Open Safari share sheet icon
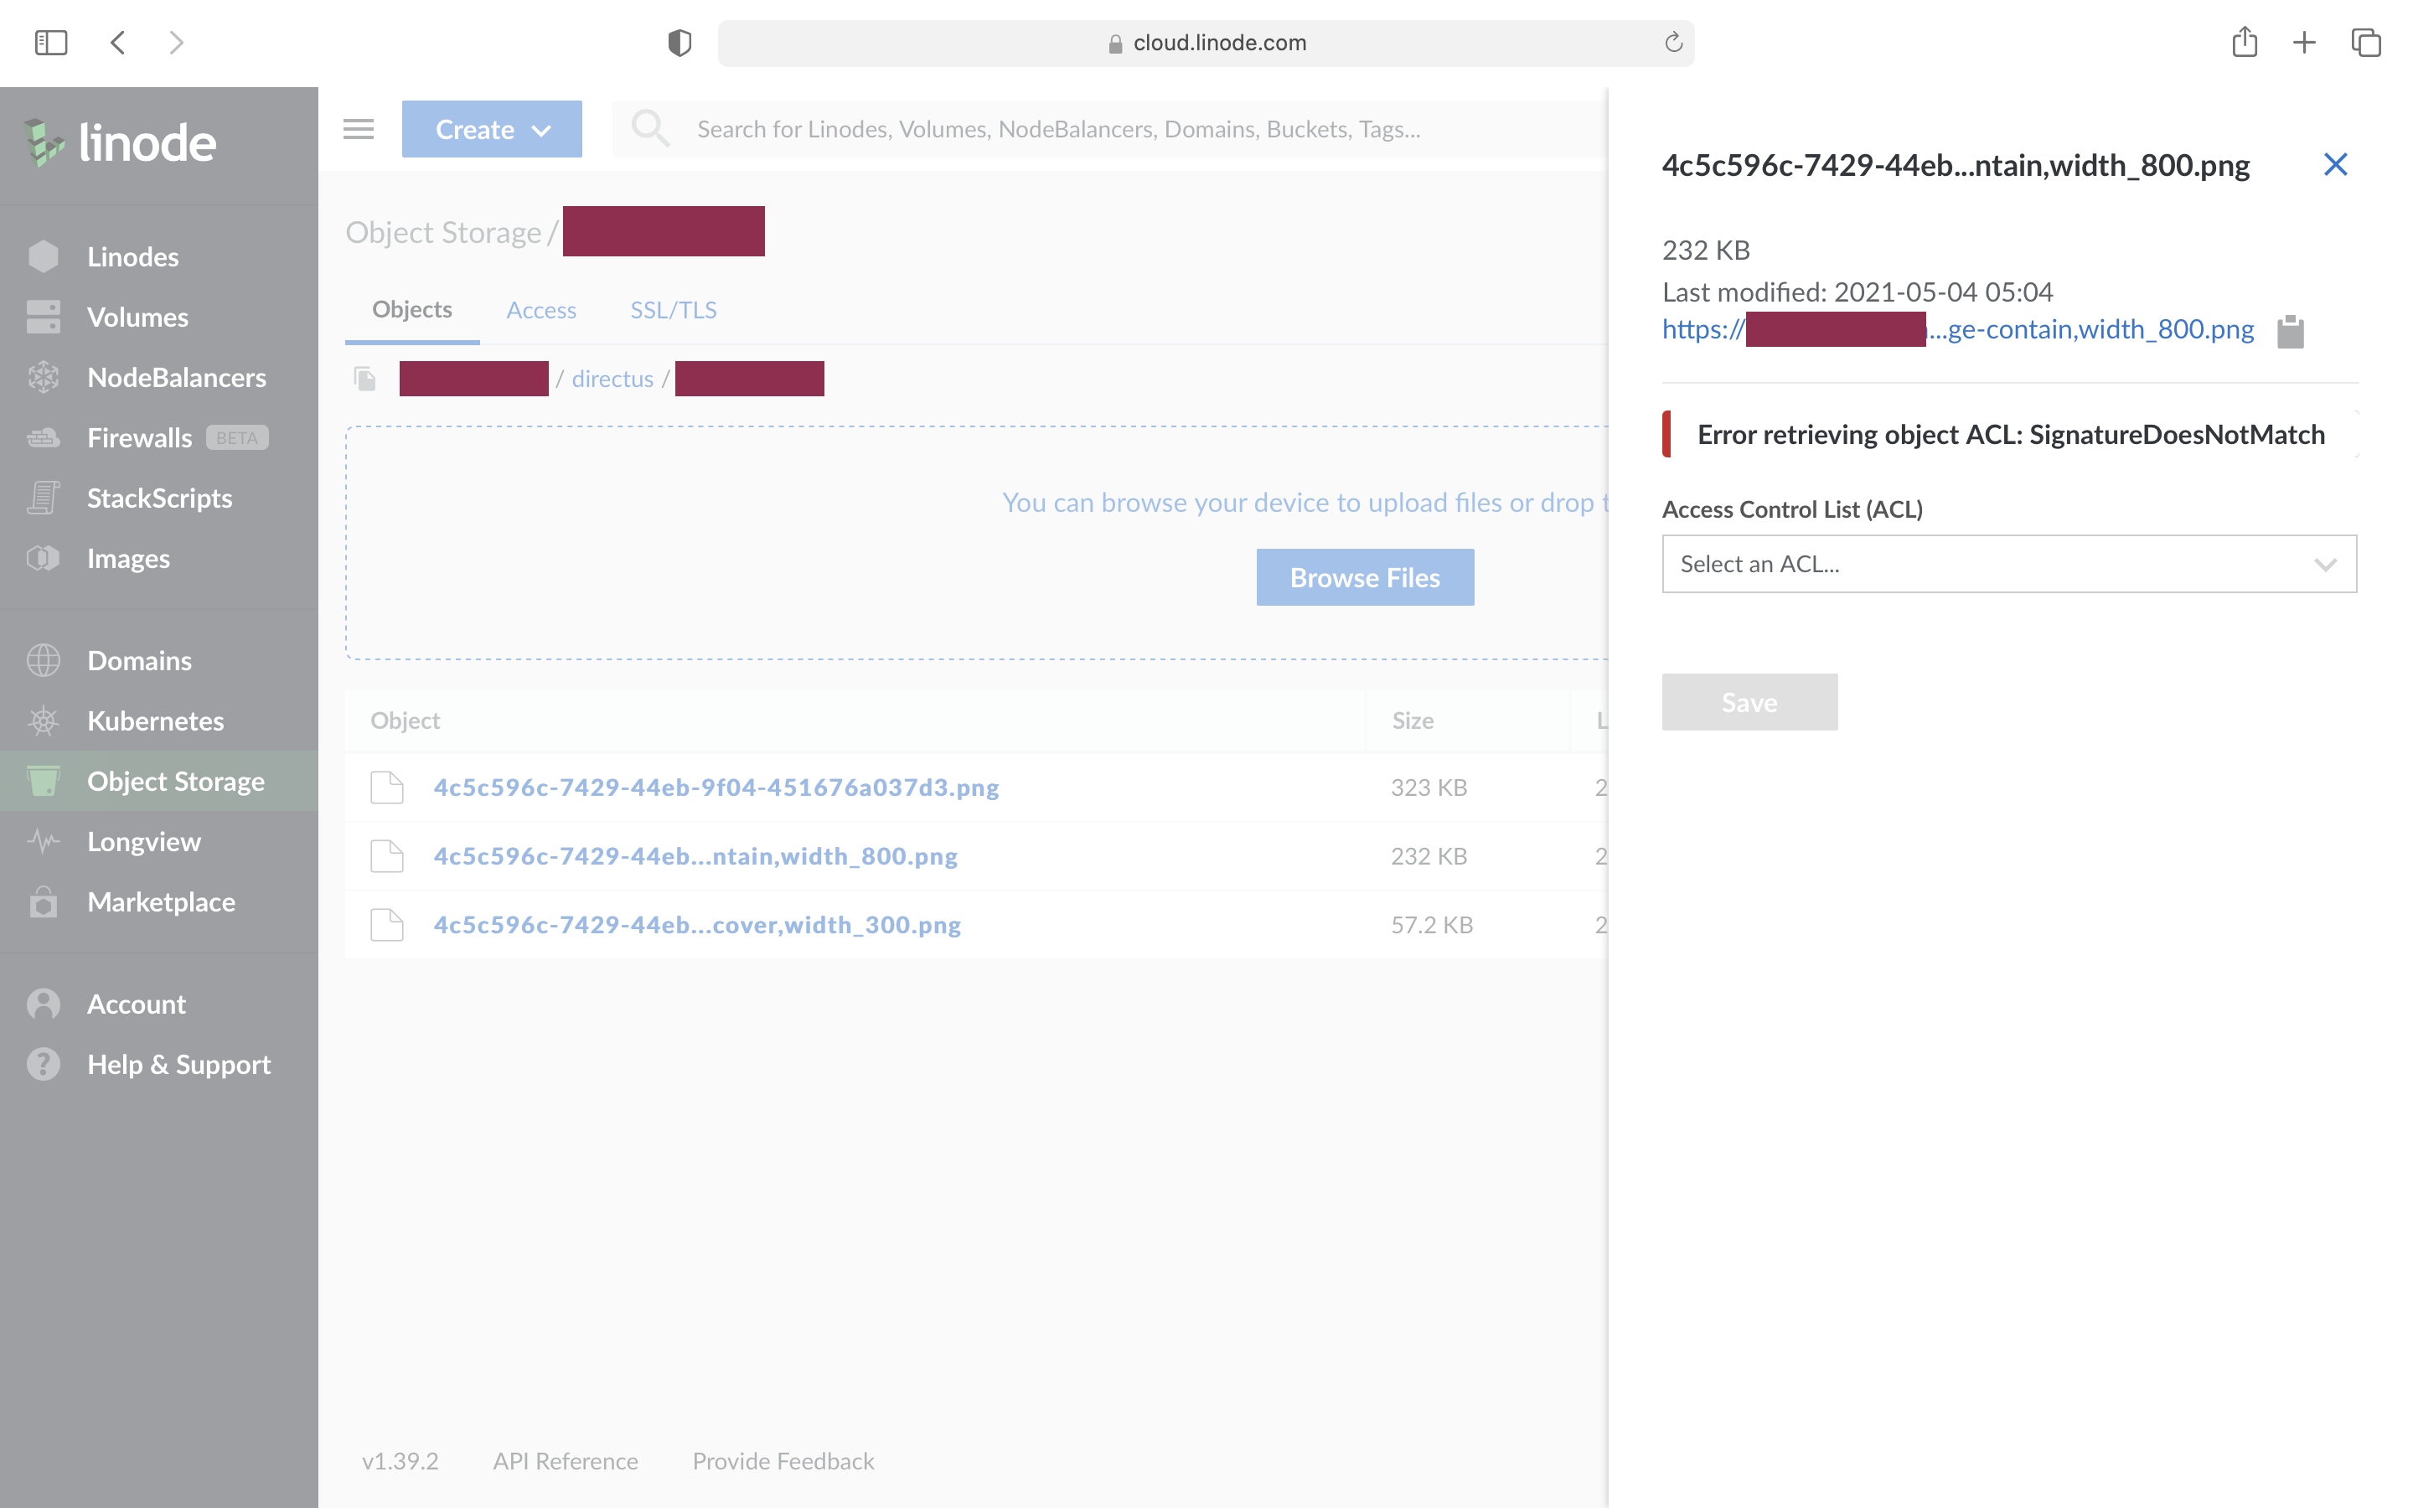 [2244, 43]
